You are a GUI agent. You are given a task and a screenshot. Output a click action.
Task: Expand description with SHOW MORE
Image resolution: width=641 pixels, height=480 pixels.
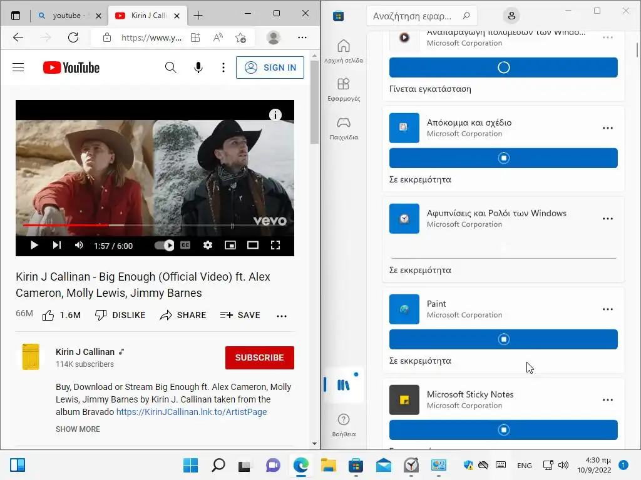[x=78, y=429]
